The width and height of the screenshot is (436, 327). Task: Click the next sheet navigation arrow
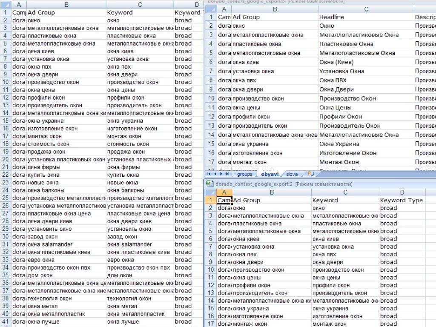[221, 174]
